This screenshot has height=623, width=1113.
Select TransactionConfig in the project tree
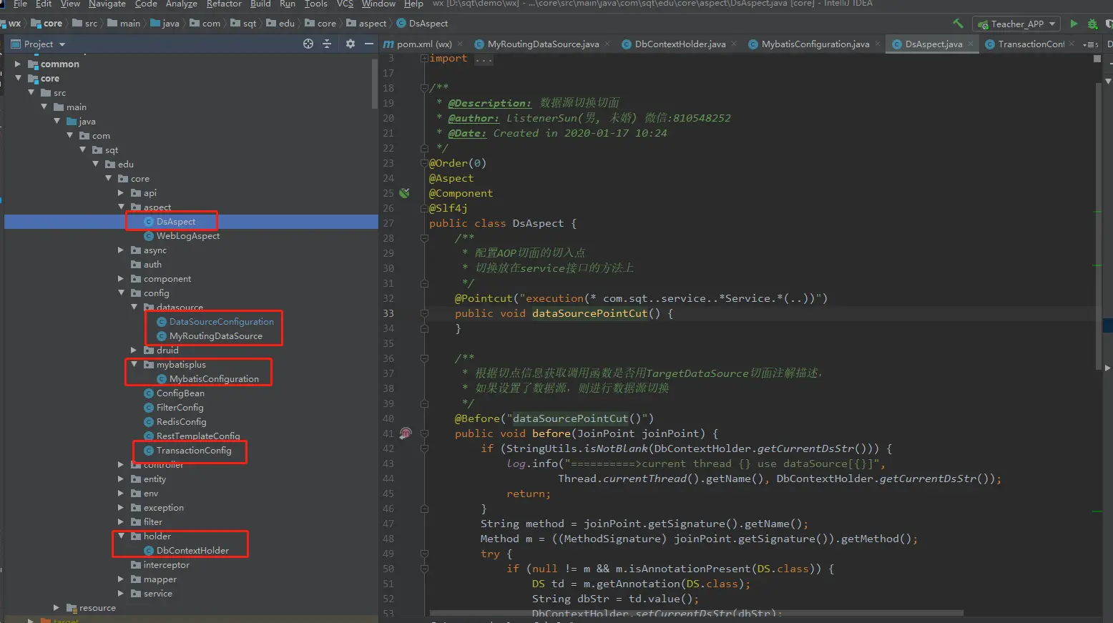(x=194, y=451)
